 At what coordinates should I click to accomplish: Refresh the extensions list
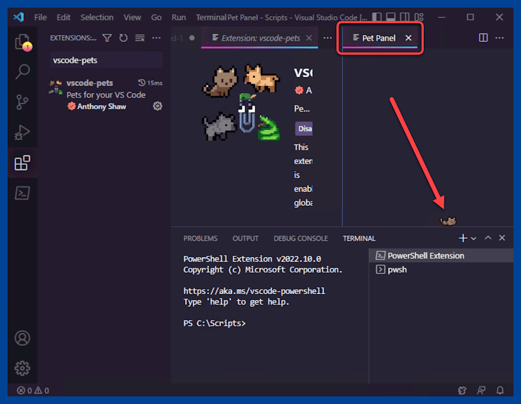(x=123, y=38)
